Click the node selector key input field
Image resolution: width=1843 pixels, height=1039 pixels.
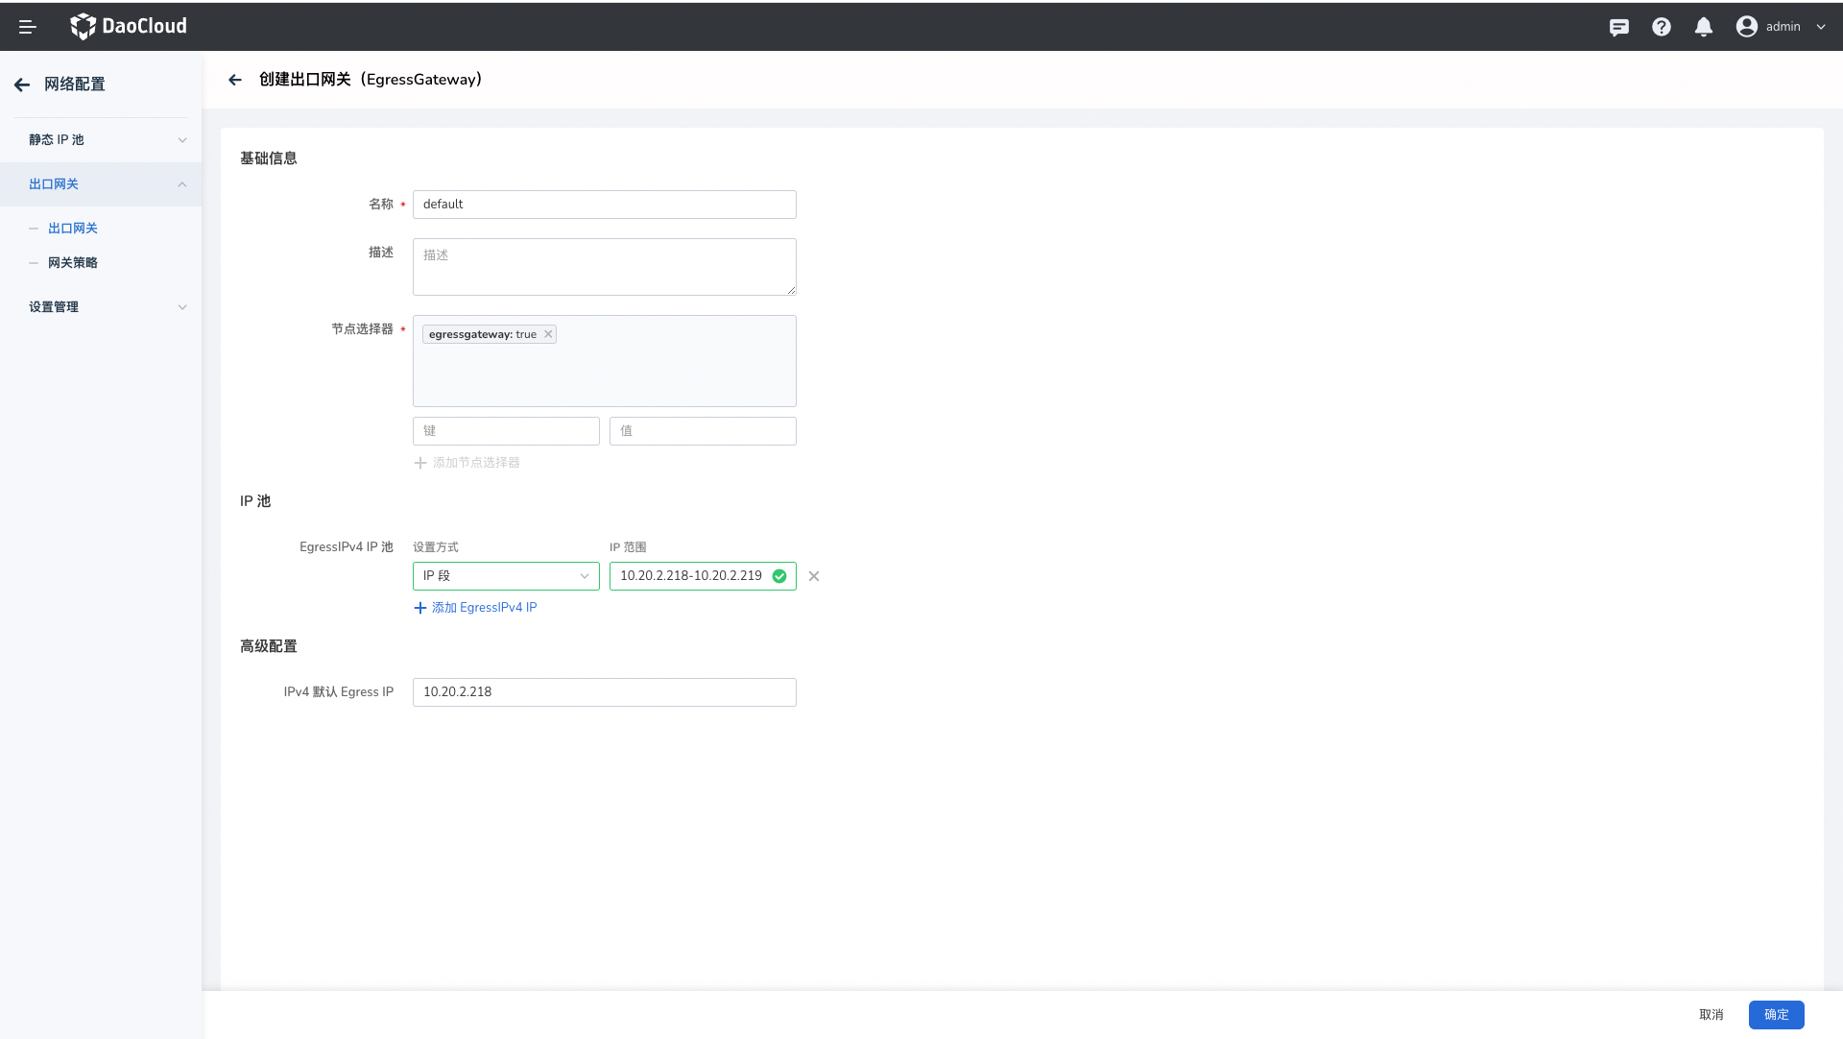coord(506,431)
